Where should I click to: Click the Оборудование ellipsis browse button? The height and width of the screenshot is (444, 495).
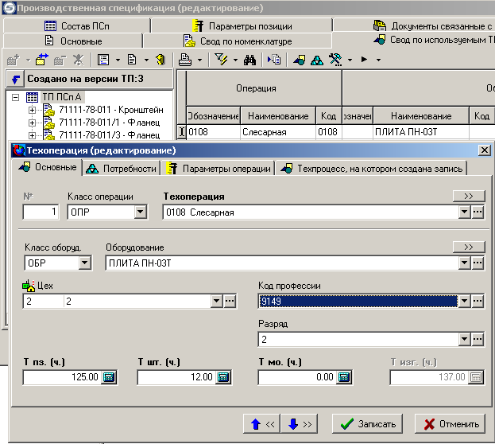click(478, 263)
